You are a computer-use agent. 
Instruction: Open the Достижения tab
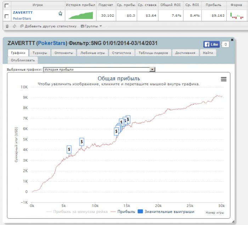[185, 53]
